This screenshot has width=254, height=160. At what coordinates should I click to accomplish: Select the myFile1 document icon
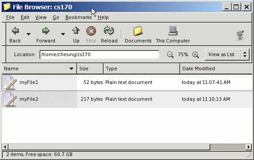click(10, 83)
